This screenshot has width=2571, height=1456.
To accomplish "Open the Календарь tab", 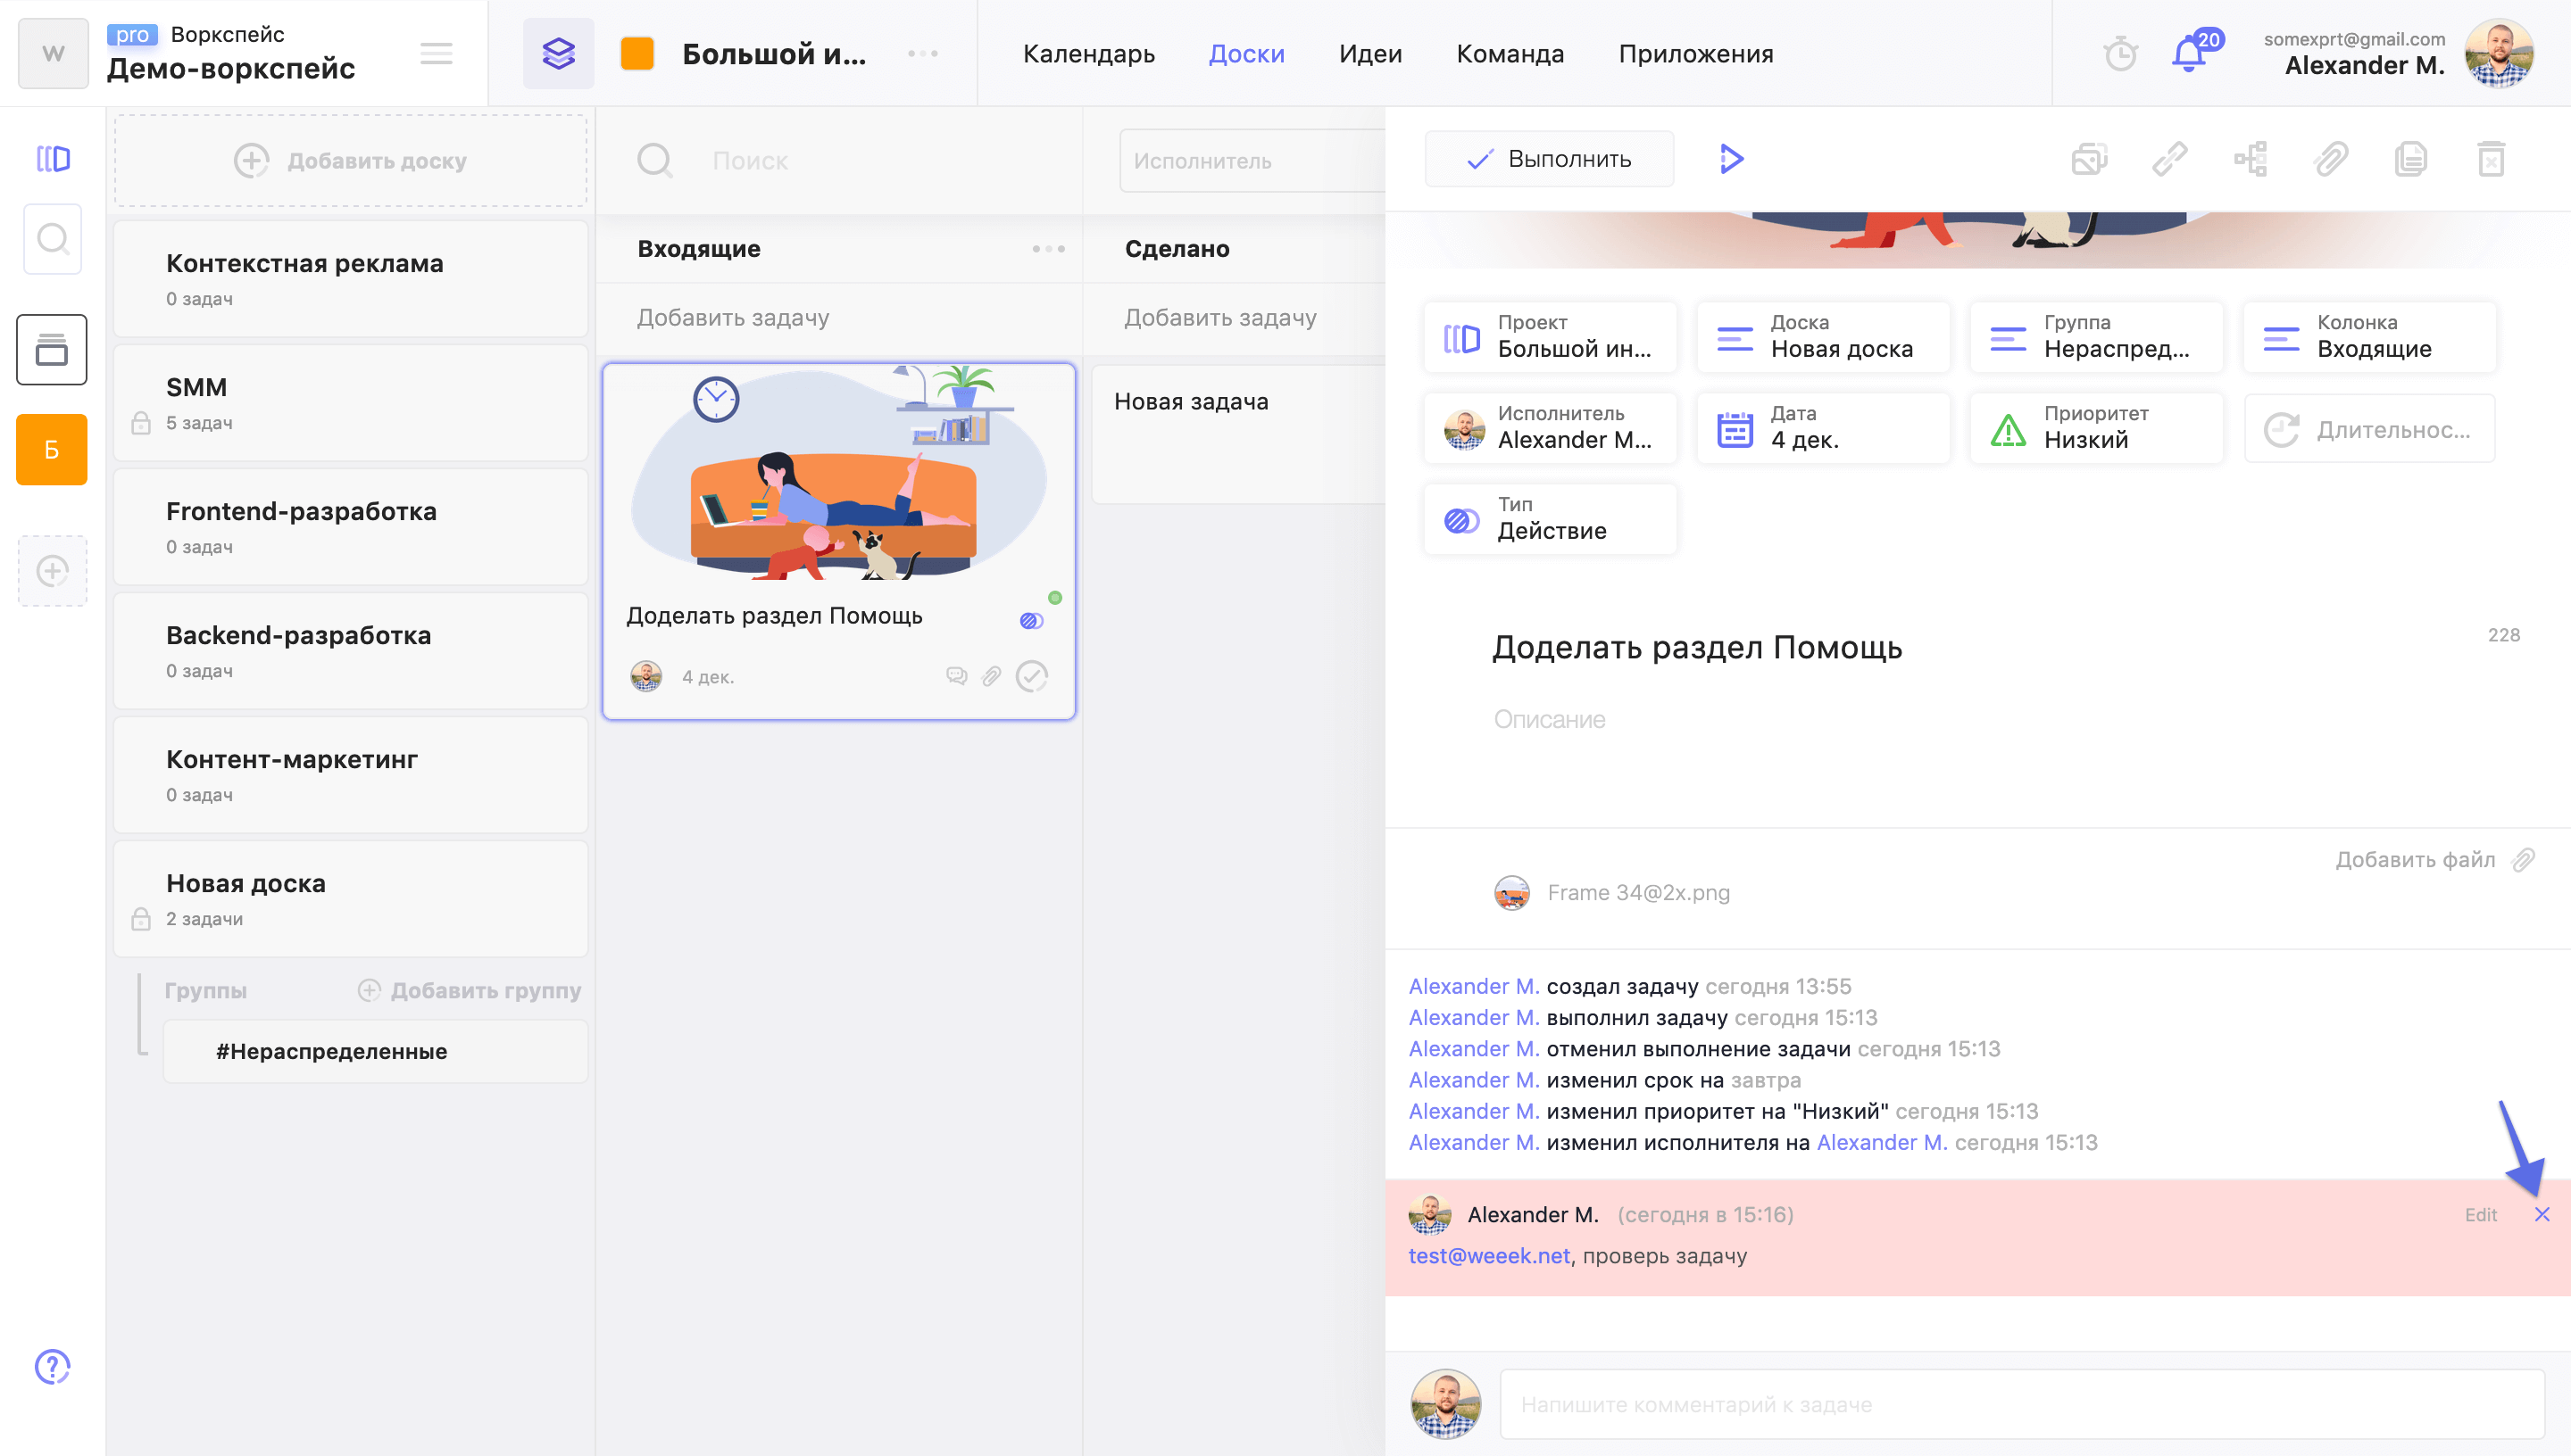I will (1088, 54).
